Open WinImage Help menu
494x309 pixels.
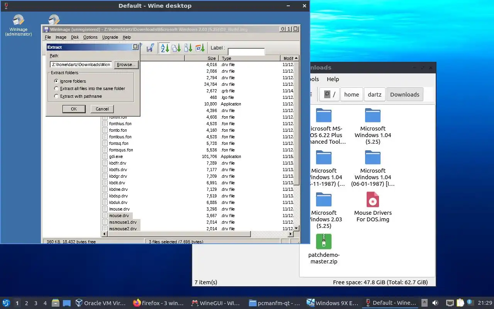127,37
